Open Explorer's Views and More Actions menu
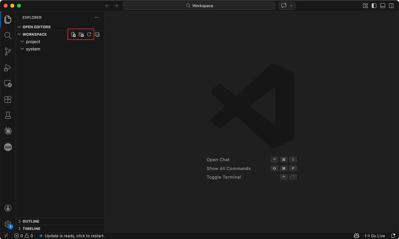Image resolution: width=399 pixels, height=239 pixels. click(x=97, y=18)
